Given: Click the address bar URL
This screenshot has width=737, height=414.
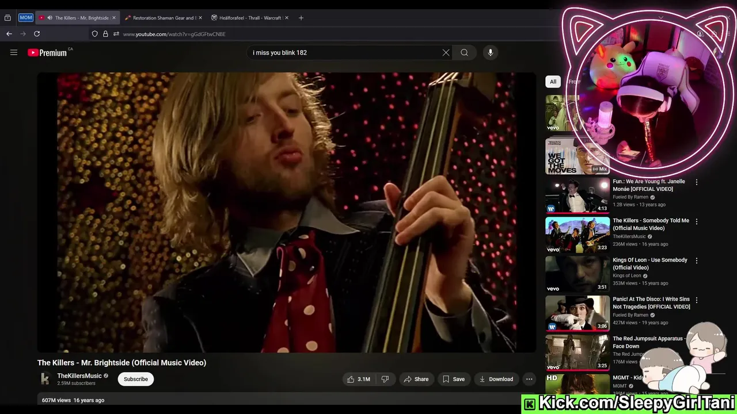Looking at the screenshot, I should pyautogui.click(x=174, y=34).
